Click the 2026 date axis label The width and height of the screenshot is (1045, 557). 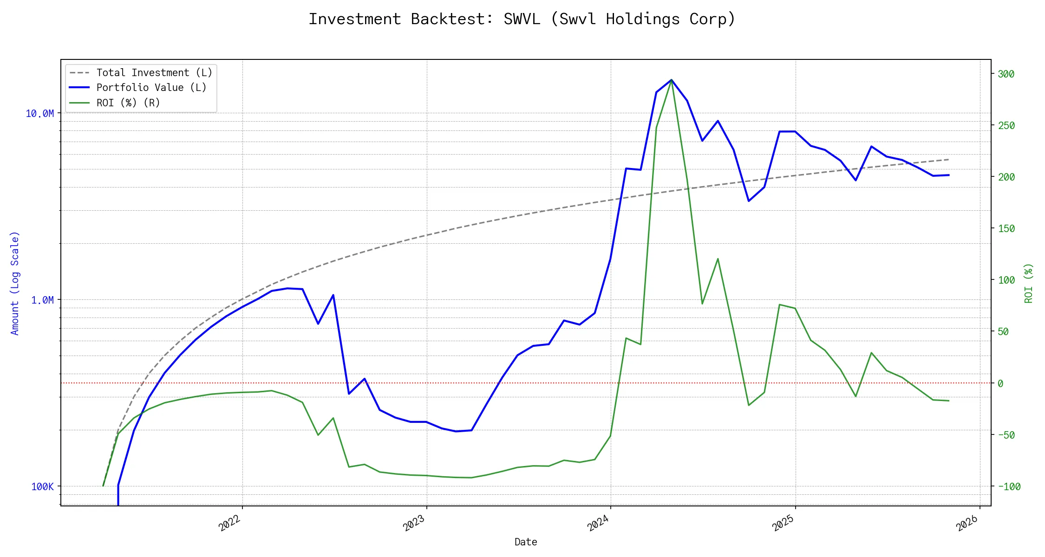(967, 523)
